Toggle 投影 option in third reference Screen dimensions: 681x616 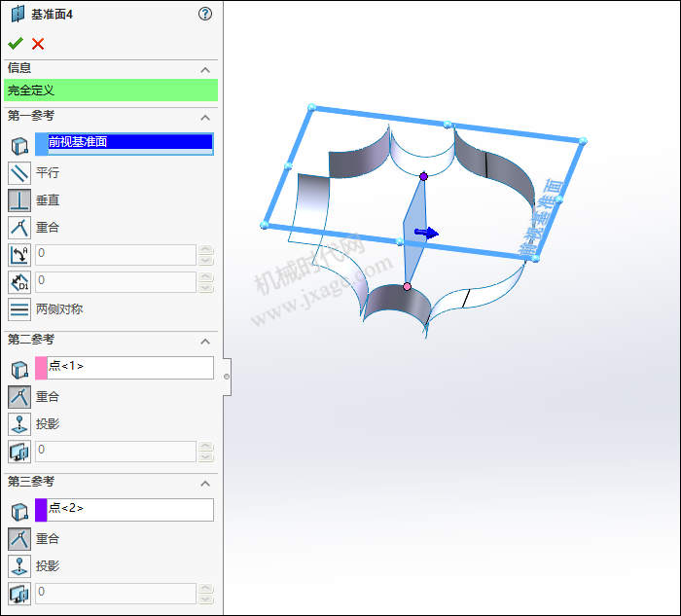point(19,566)
